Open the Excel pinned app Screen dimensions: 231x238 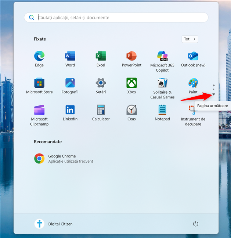101,59
